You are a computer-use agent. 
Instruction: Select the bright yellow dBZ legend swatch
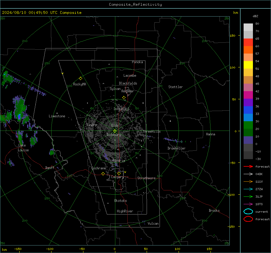pos(248,65)
